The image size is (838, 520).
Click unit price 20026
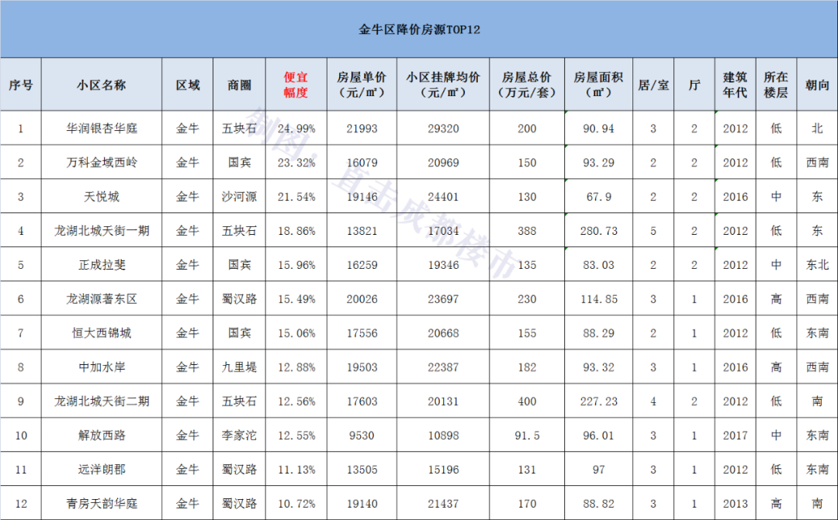(362, 299)
